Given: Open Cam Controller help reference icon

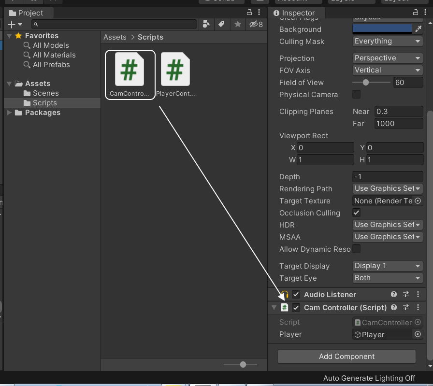Looking at the screenshot, I should (394, 307).
